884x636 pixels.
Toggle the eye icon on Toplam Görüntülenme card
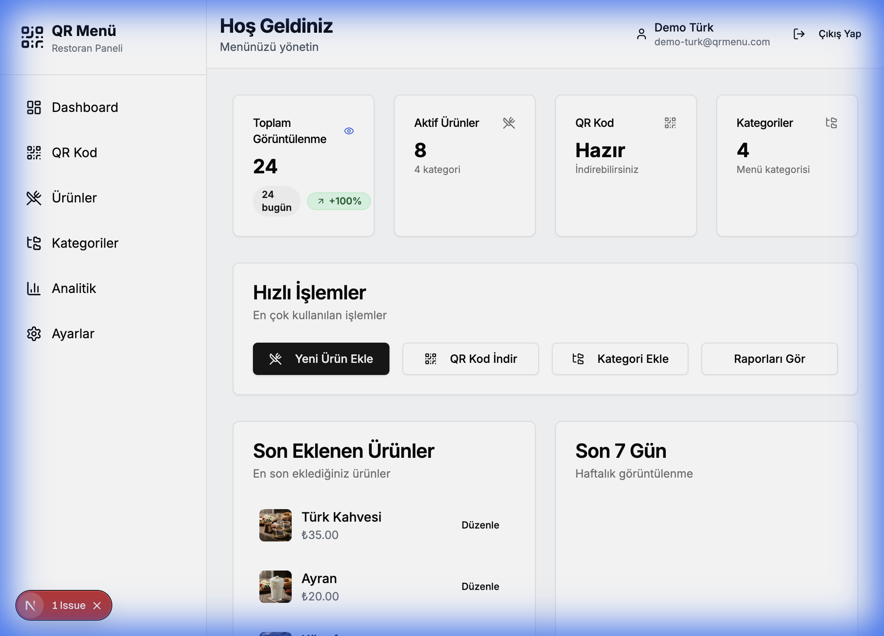click(x=349, y=131)
